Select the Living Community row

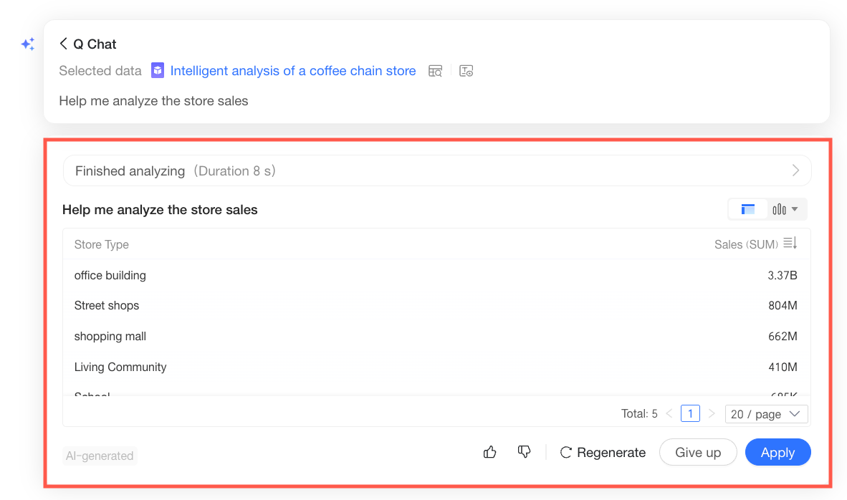pos(436,367)
